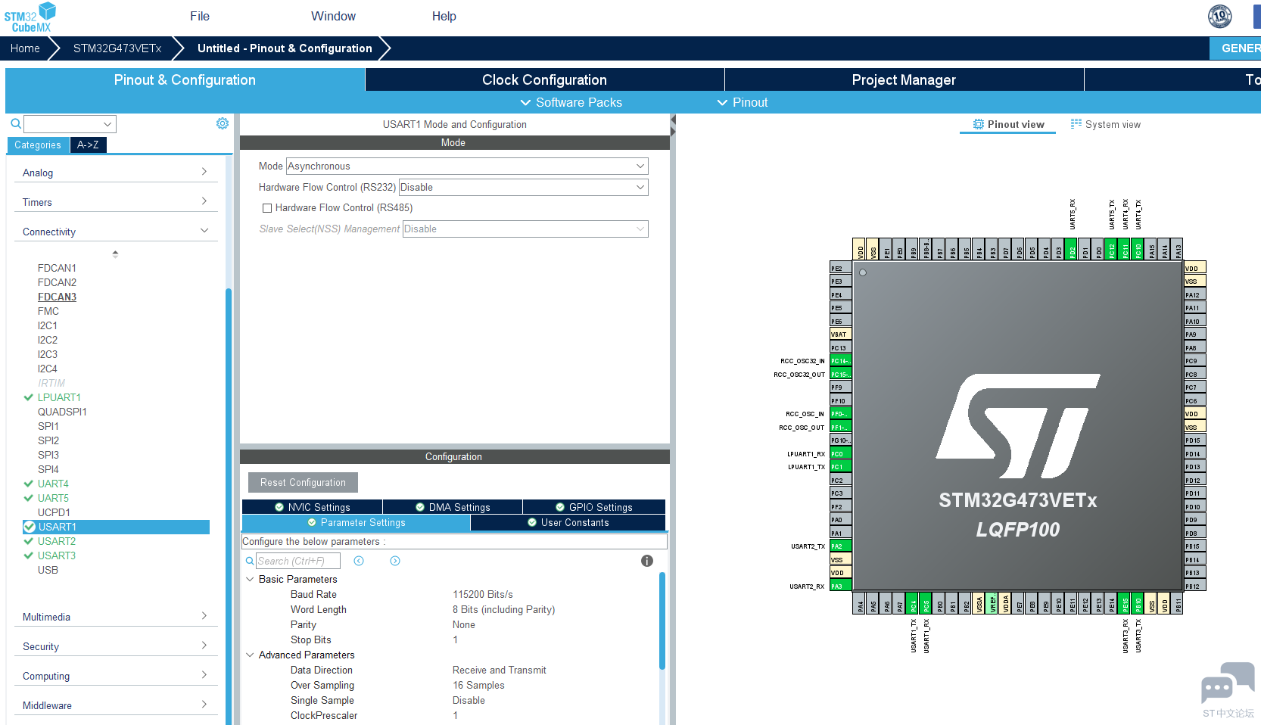Open the Mode Asynchronous dropdown
The width and height of the screenshot is (1261, 725).
coord(467,166)
